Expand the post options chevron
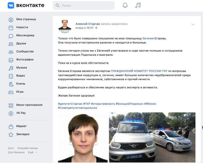 193,24
